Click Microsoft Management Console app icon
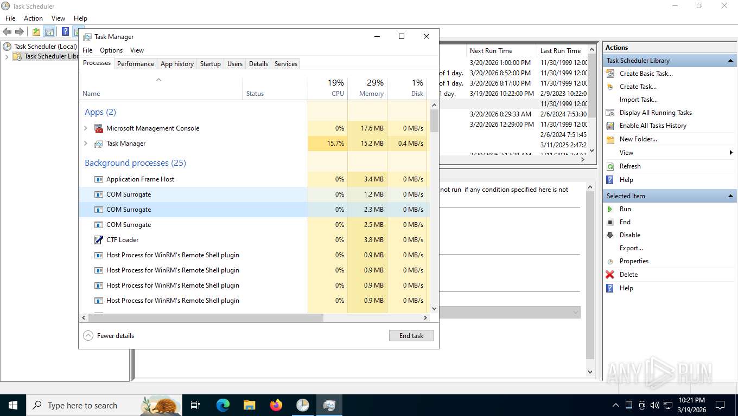 (99, 128)
